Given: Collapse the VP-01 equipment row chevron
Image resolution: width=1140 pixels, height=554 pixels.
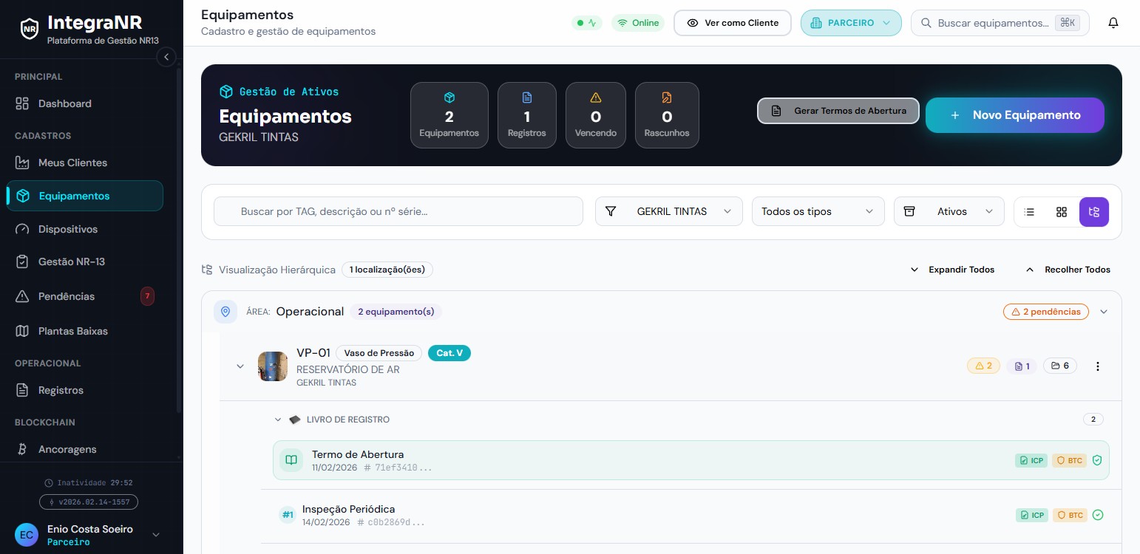Looking at the screenshot, I should click(x=240, y=366).
